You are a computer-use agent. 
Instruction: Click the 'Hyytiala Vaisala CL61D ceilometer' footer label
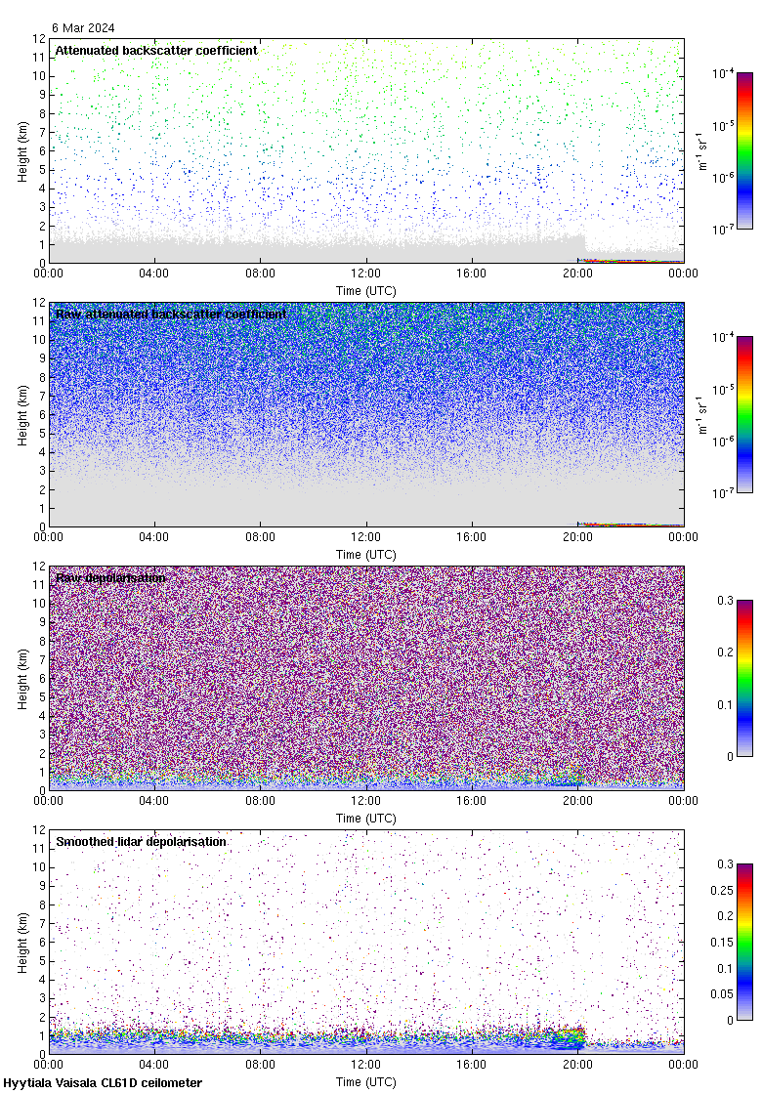coord(103,1083)
